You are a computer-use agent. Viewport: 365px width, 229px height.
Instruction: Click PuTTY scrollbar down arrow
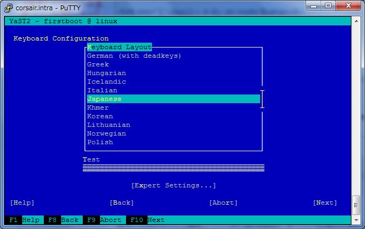pyautogui.click(x=356, y=220)
